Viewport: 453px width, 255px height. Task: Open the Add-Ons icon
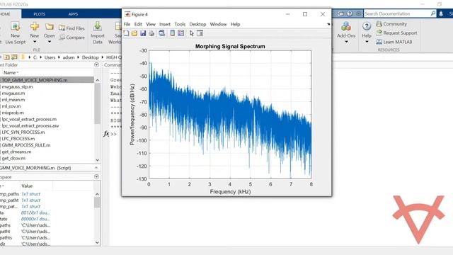pos(346,26)
